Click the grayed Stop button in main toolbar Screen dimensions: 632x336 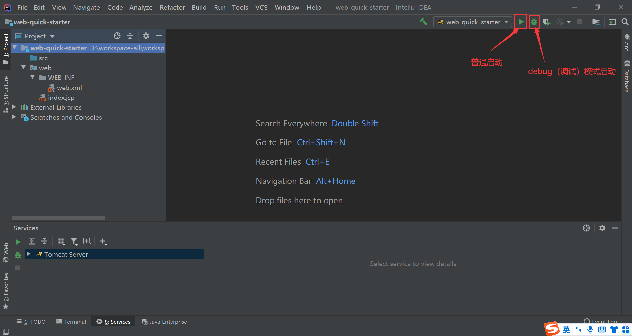click(580, 22)
